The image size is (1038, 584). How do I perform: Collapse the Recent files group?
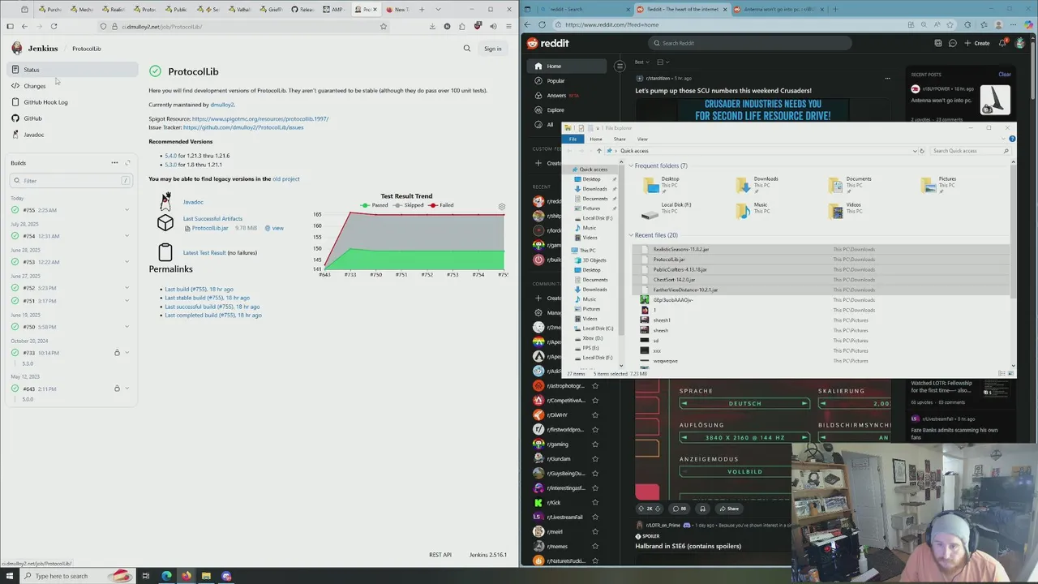click(632, 235)
